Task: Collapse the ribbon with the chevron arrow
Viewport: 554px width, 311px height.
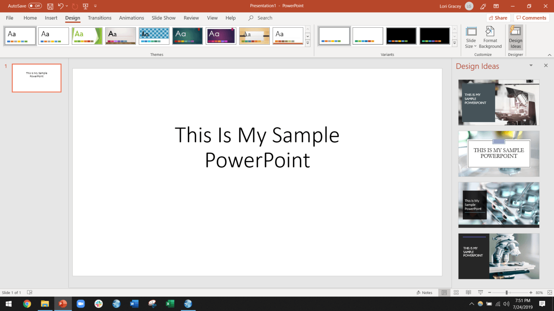Action: pos(550,55)
